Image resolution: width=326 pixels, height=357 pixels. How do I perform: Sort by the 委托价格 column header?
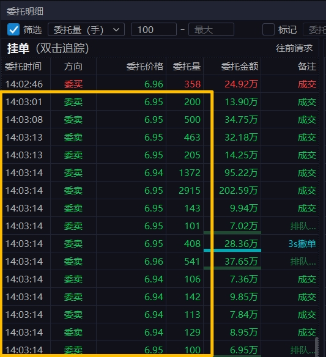click(145, 67)
